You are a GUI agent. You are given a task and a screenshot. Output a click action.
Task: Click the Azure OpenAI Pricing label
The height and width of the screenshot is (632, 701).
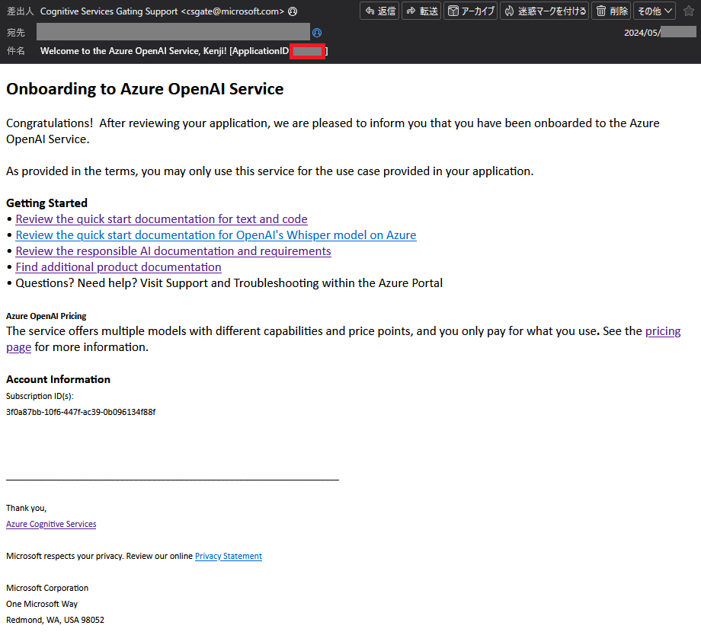click(46, 316)
